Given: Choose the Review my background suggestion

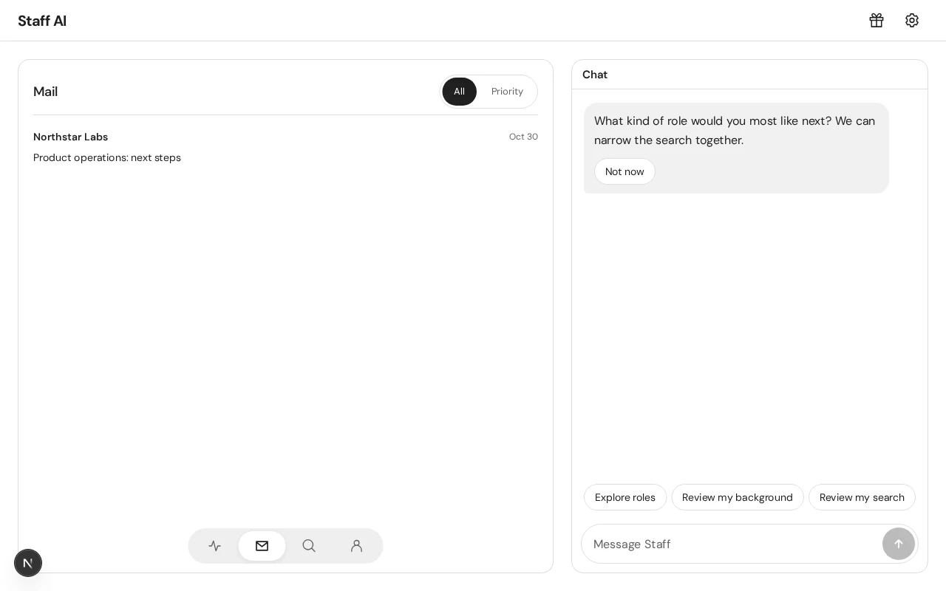Looking at the screenshot, I should pos(738,497).
